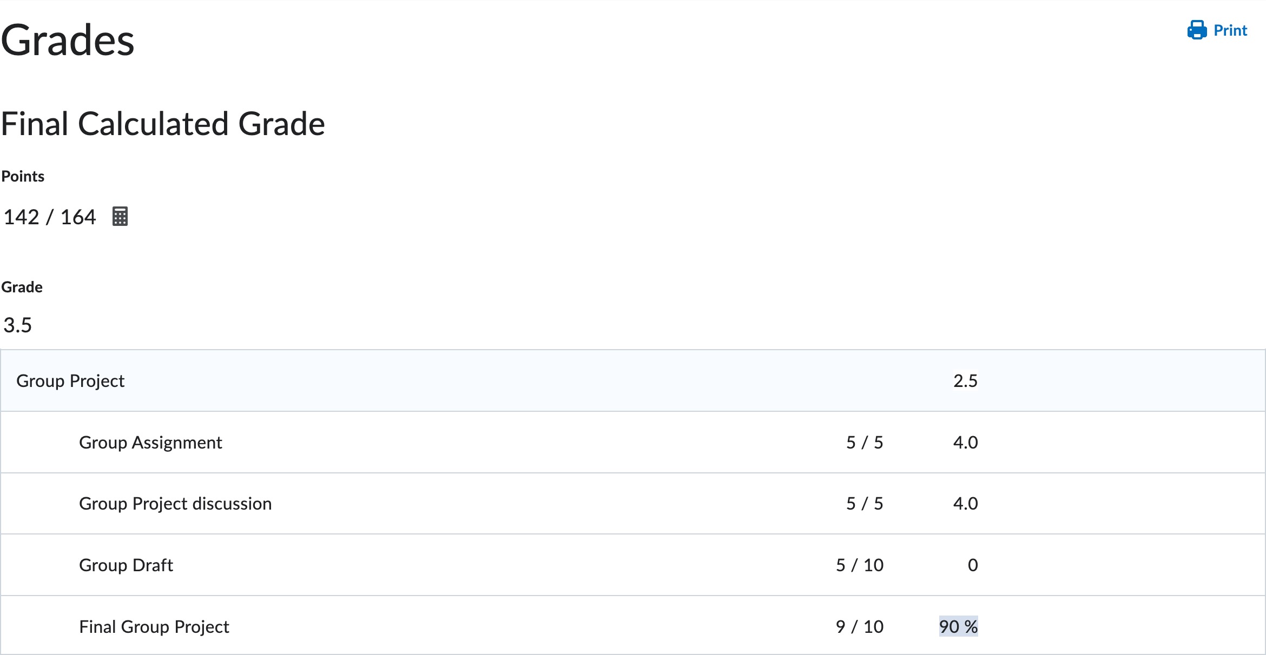
Task: Click the Final Group Project item
Action: click(154, 627)
